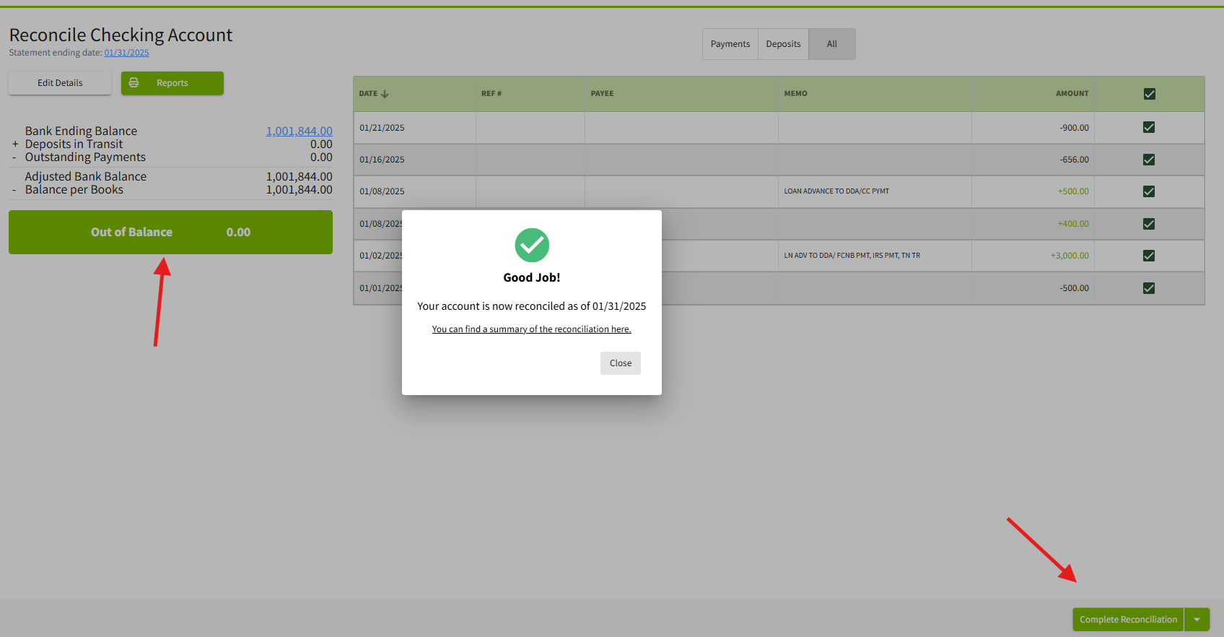Expand the Complete Reconciliation dropdown arrow
The height and width of the screenshot is (637, 1224).
1197,620
